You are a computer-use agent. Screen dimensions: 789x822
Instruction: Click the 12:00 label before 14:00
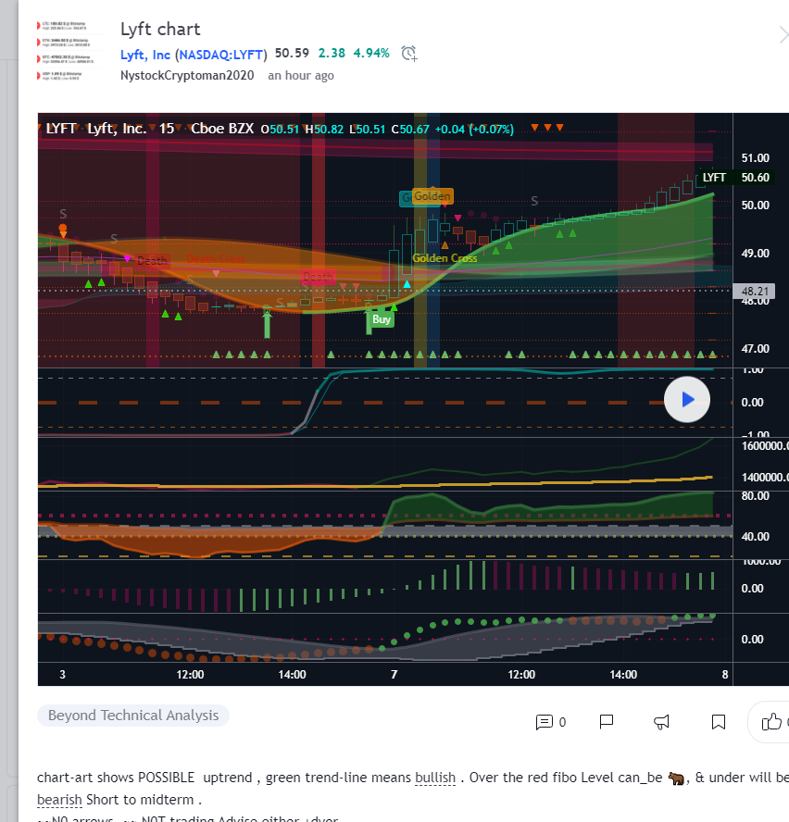click(x=190, y=675)
